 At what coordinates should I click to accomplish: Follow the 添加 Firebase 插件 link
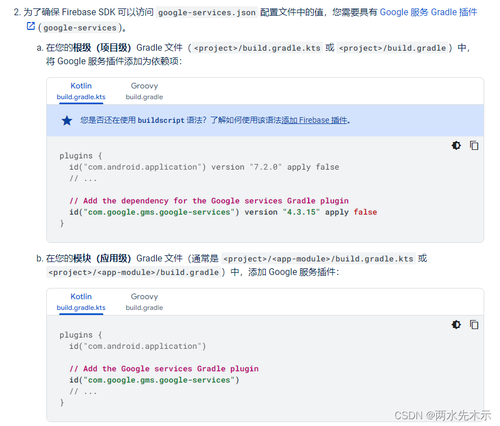[314, 119]
